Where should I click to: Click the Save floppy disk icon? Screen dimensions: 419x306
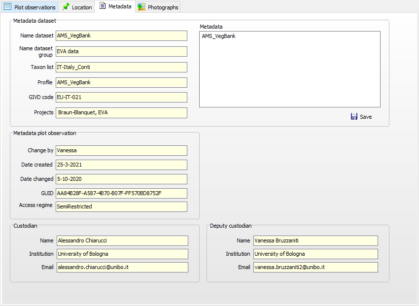pyautogui.click(x=354, y=117)
